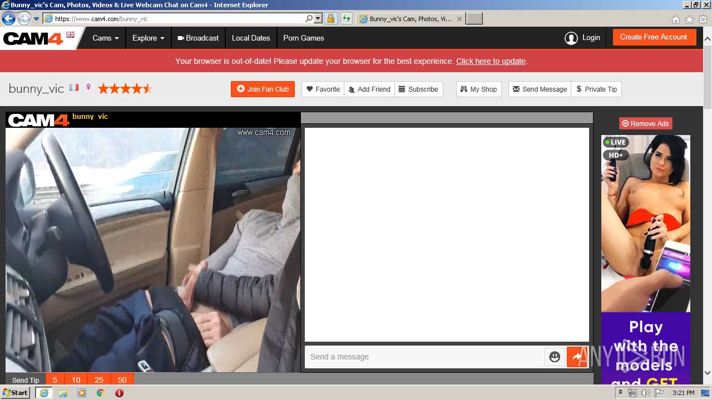Open media player taskbar icon

(x=82, y=393)
